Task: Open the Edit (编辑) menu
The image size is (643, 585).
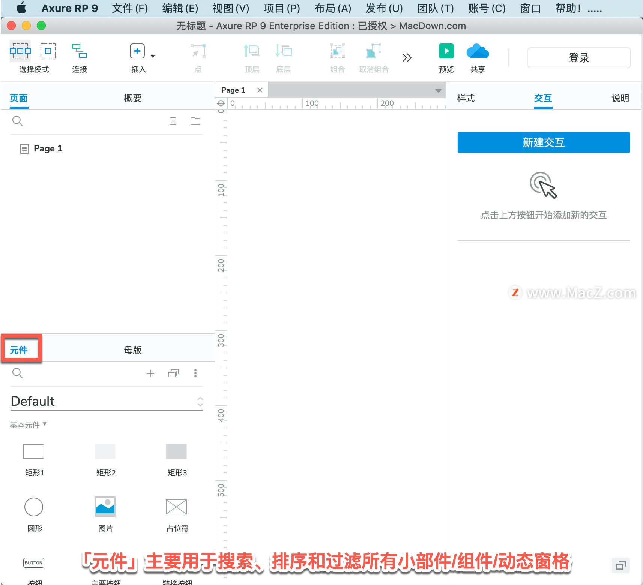Action: (x=180, y=8)
